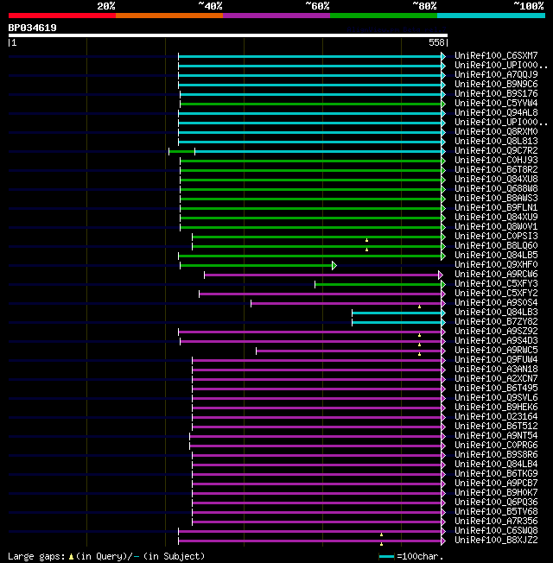The width and height of the screenshot is (553, 563).
Task: Open hit UniRef100_B9N9C6
Action: coord(496,84)
